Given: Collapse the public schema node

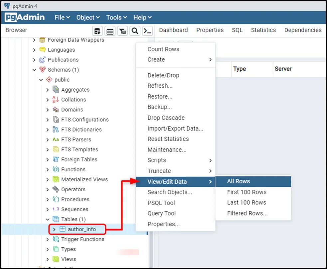Looking at the screenshot, I should click(41, 80).
